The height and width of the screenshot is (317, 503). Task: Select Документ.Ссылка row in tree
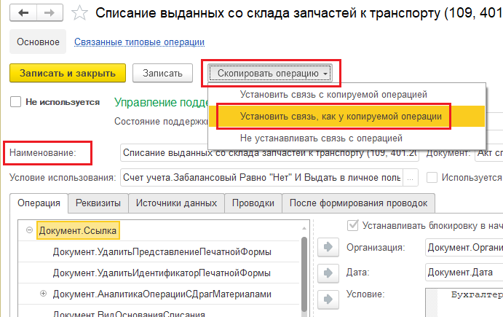tap(78, 230)
